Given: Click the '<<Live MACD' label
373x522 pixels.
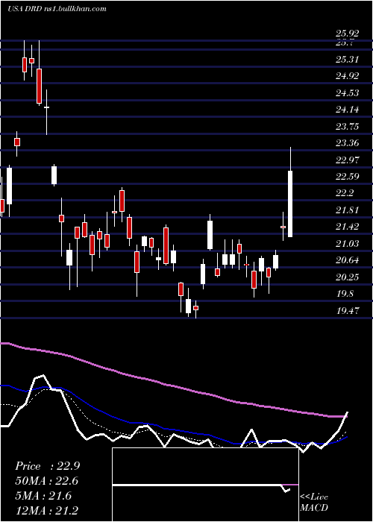Looking at the screenshot, I should pos(314,502).
